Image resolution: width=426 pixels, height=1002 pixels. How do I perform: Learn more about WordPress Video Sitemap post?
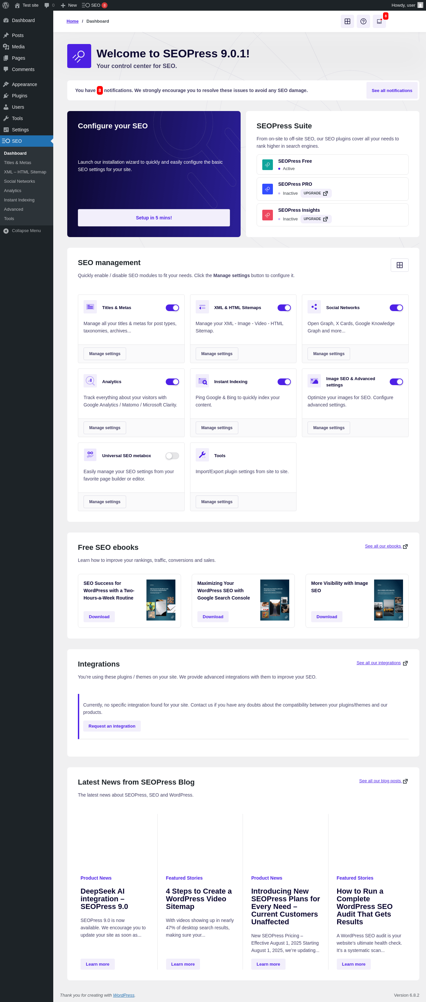click(x=183, y=964)
